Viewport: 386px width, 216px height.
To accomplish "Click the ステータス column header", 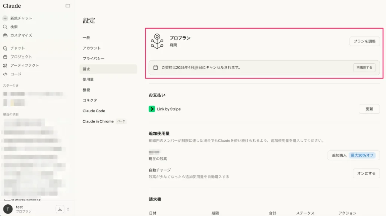I will [305, 213].
